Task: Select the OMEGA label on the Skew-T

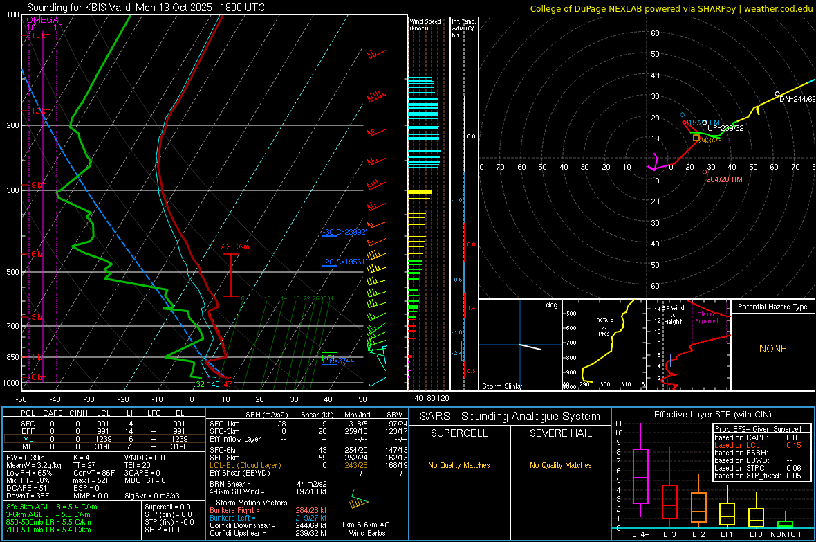Action: tap(42, 20)
